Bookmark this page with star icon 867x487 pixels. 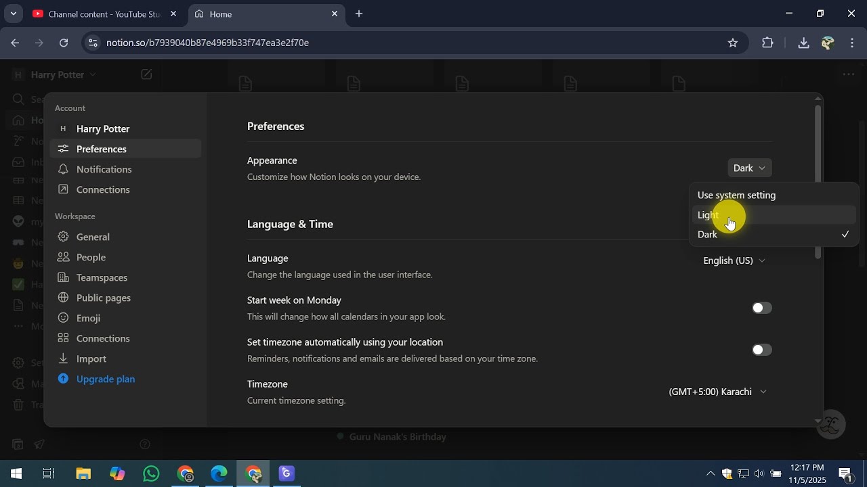click(x=732, y=43)
